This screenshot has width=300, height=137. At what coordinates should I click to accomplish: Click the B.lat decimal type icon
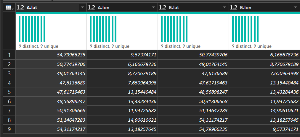click(x=163, y=7)
